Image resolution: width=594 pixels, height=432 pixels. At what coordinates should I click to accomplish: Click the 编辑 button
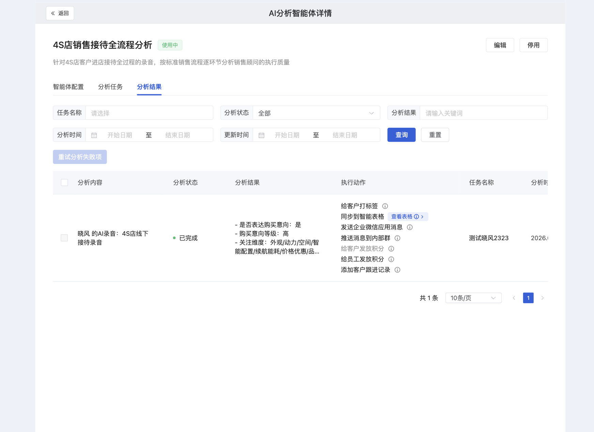(500, 45)
